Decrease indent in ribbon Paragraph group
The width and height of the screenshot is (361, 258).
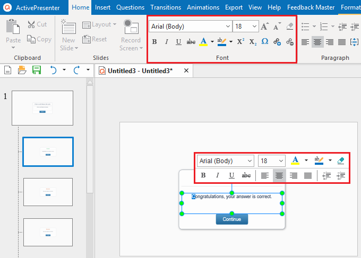342,26
